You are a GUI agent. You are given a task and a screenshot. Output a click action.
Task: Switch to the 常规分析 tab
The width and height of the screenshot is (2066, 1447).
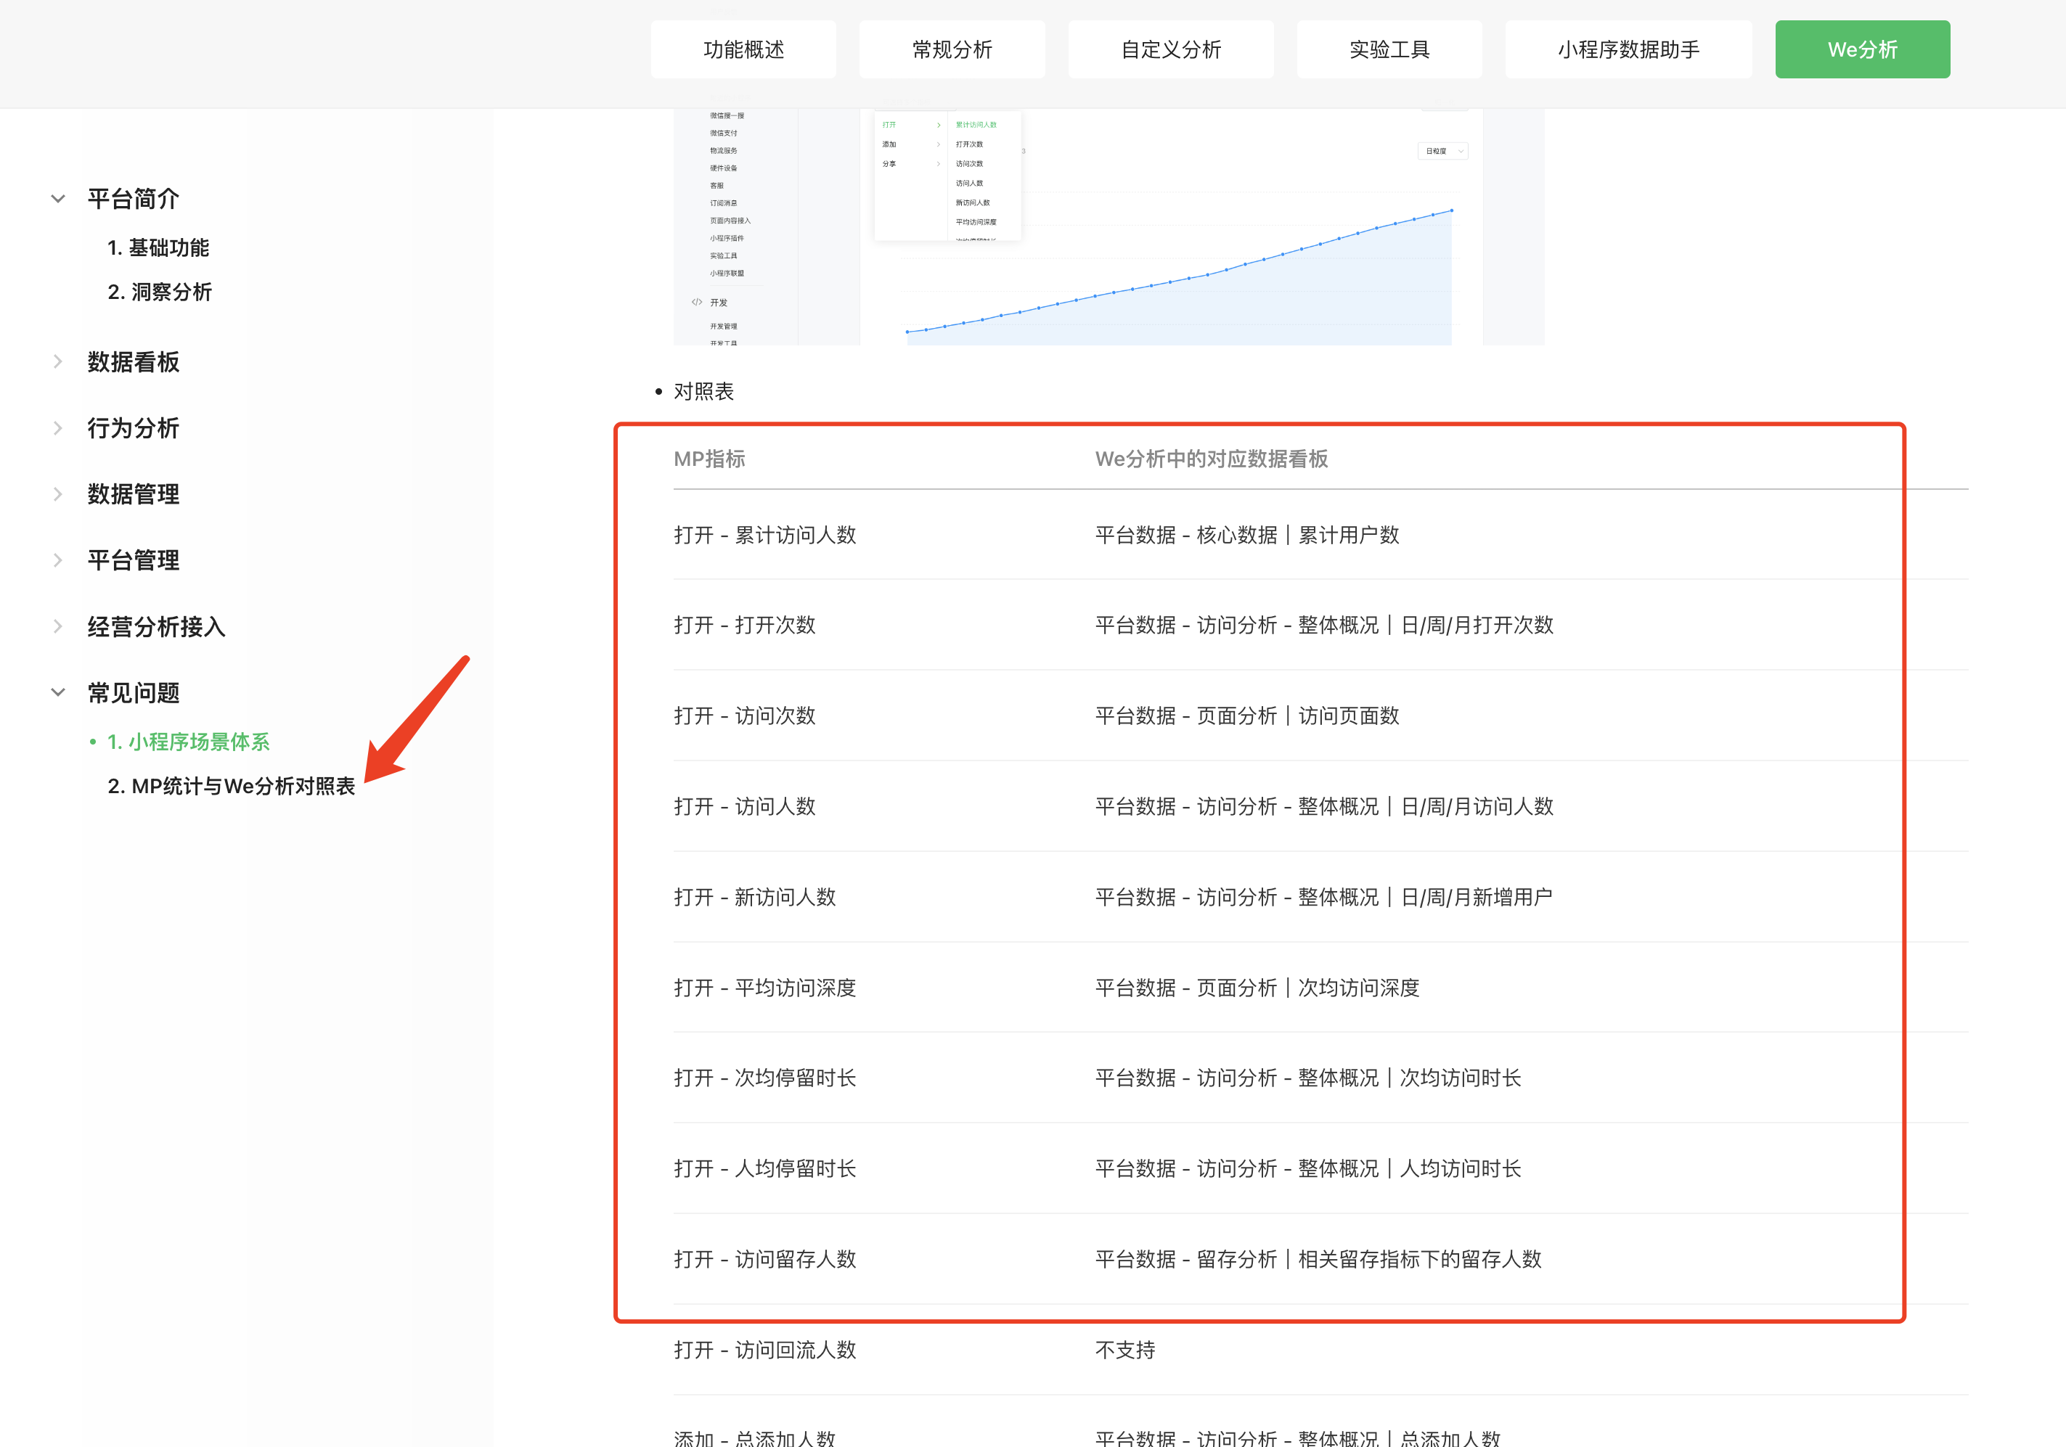coord(951,49)
